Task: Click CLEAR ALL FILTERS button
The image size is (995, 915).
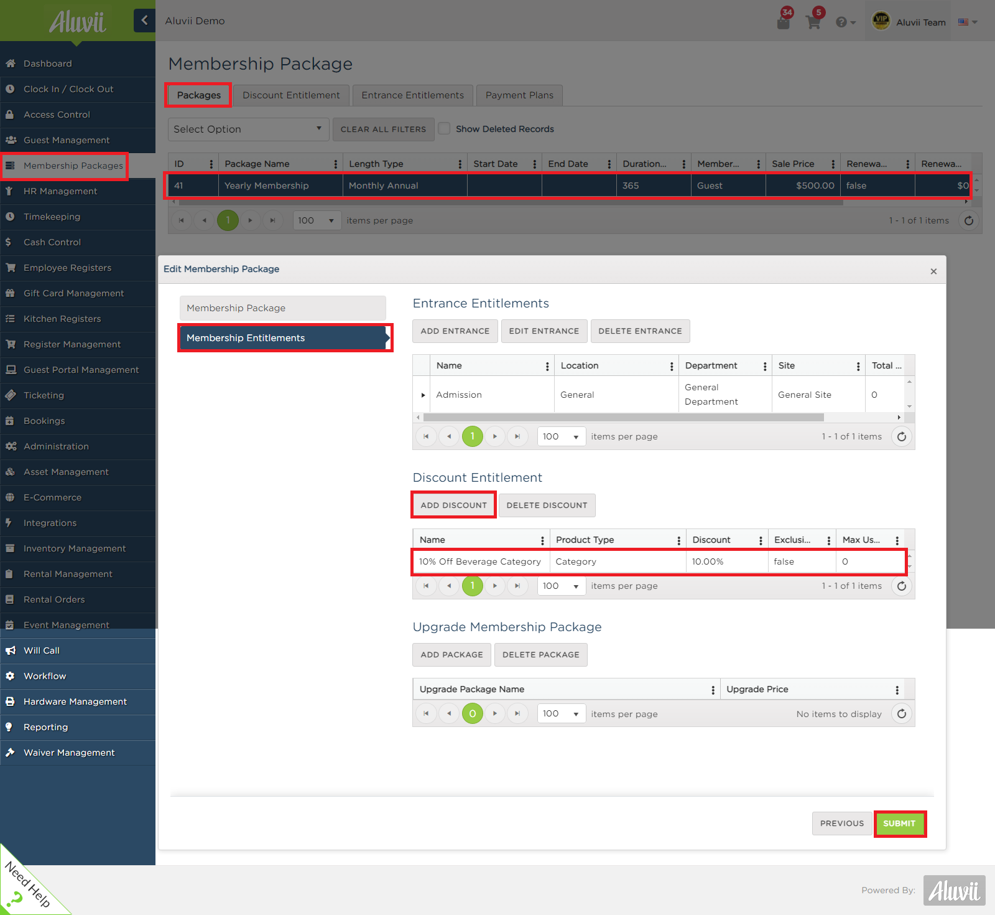Action: tap(383, 129)
